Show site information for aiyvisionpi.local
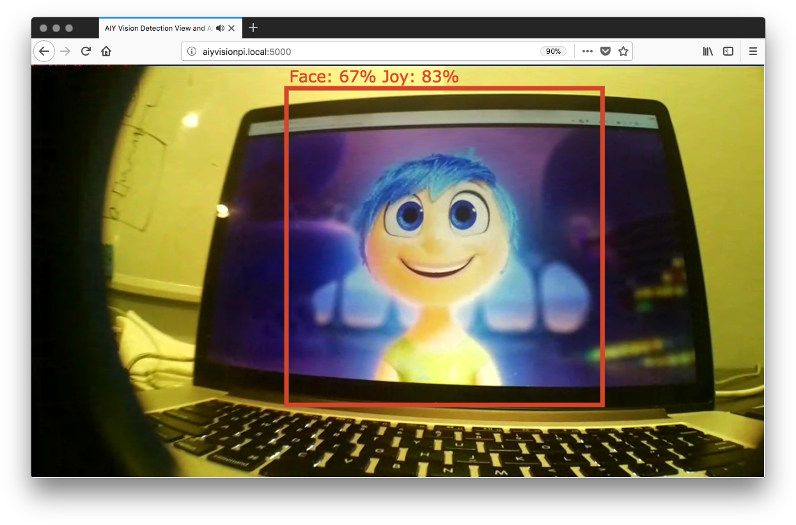The height and width of the screenshot is (525, 796). click(191, 51)
